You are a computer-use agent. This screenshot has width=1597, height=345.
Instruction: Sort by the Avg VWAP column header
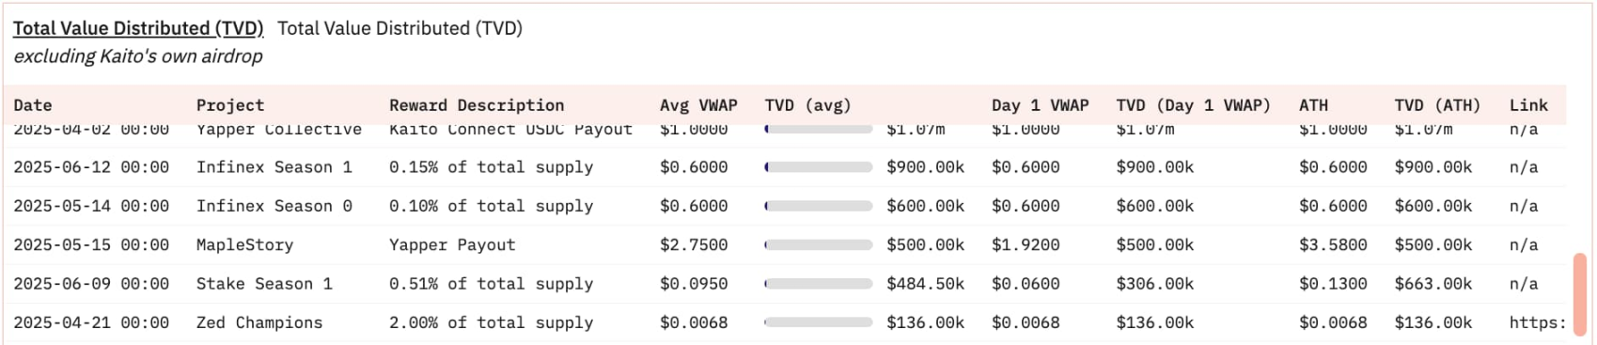[x=698, y=105]
